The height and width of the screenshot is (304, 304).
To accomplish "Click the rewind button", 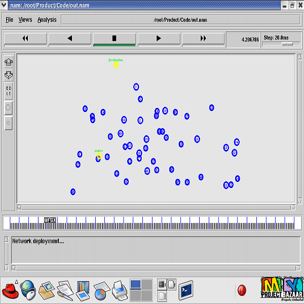I will pos(25,39).
